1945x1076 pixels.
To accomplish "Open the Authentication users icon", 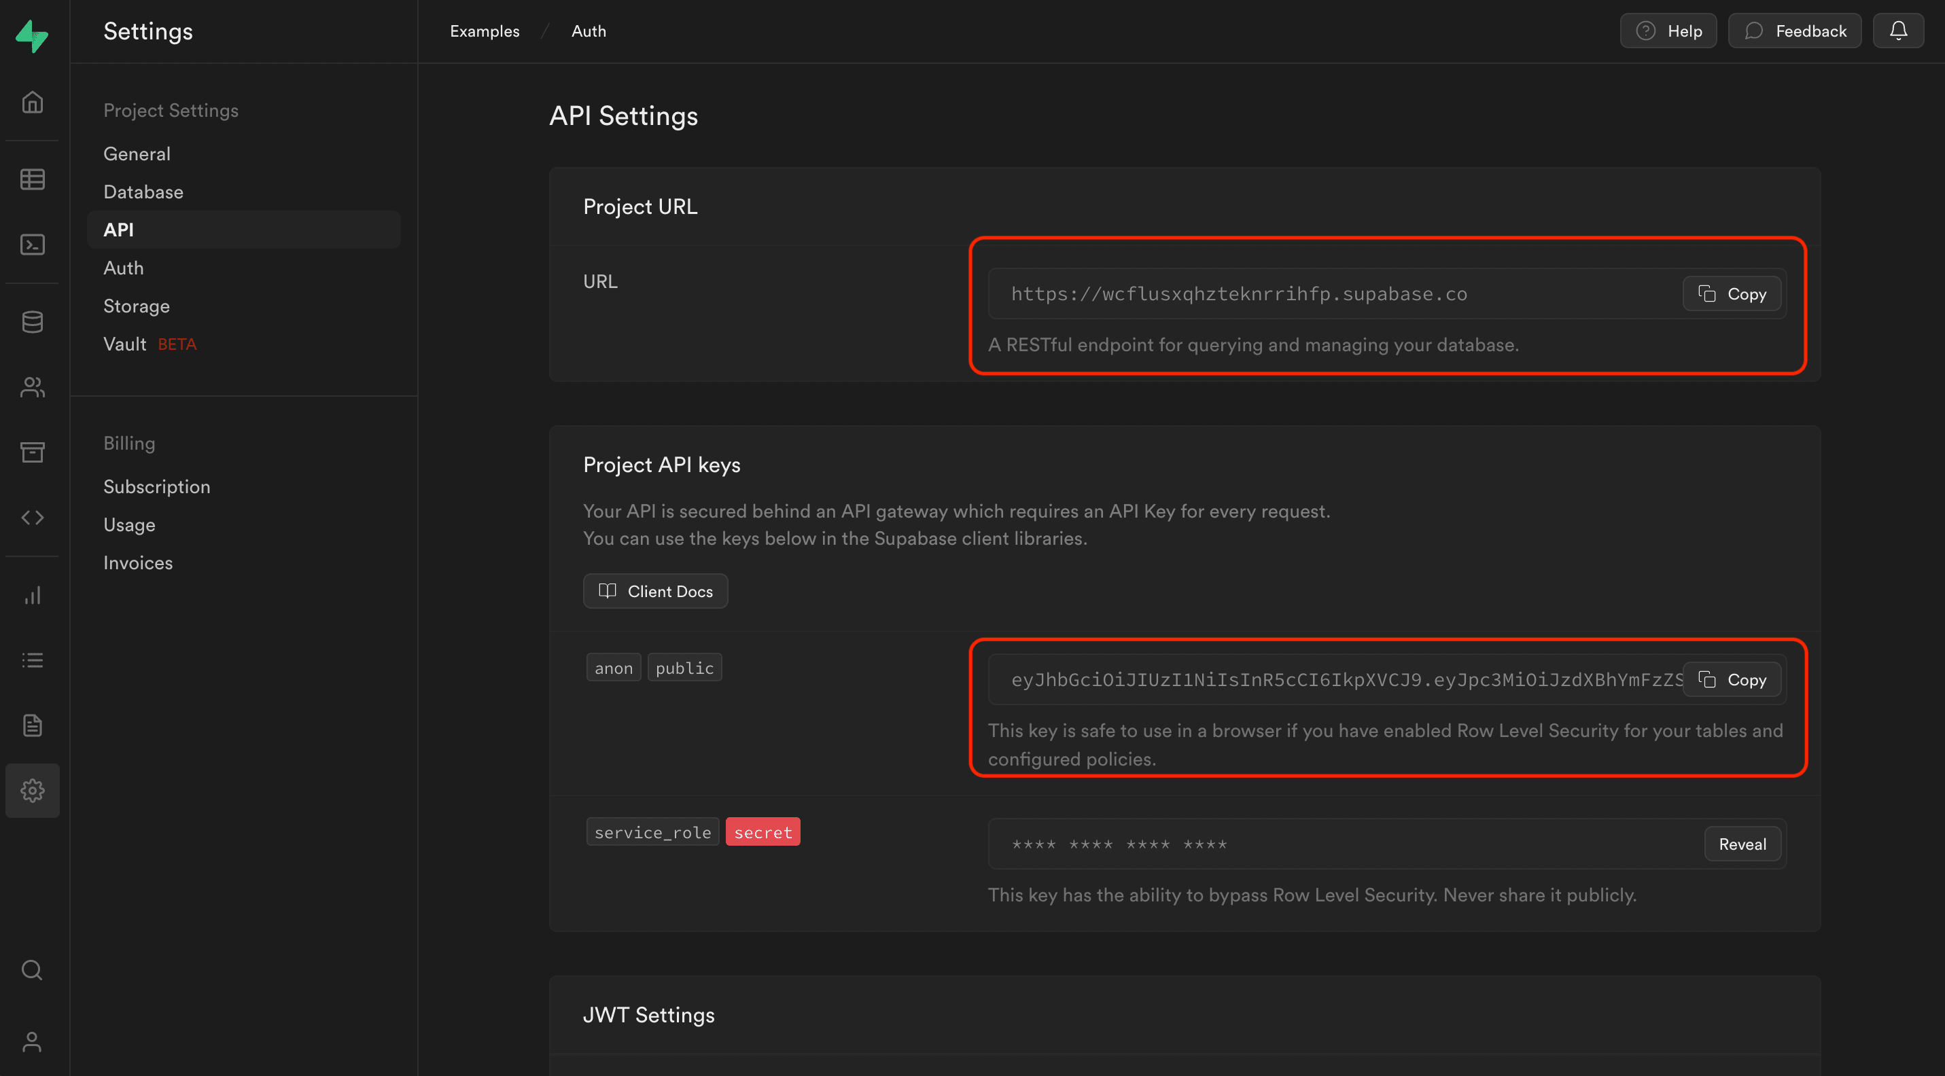I will (x=32, y=387).
